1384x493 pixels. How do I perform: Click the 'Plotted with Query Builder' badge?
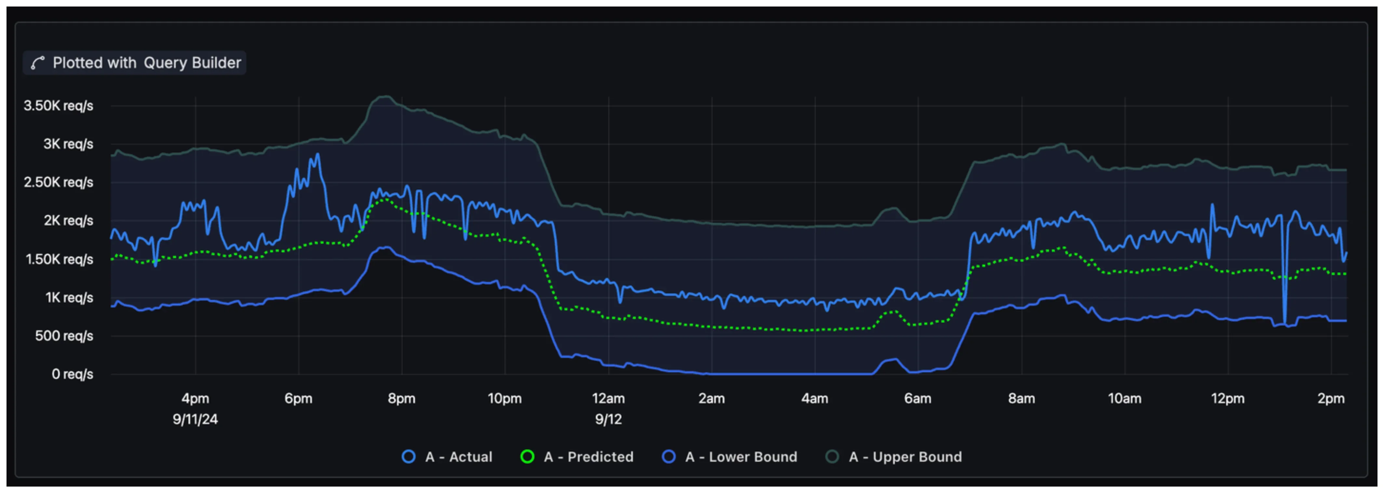(134, 63)
